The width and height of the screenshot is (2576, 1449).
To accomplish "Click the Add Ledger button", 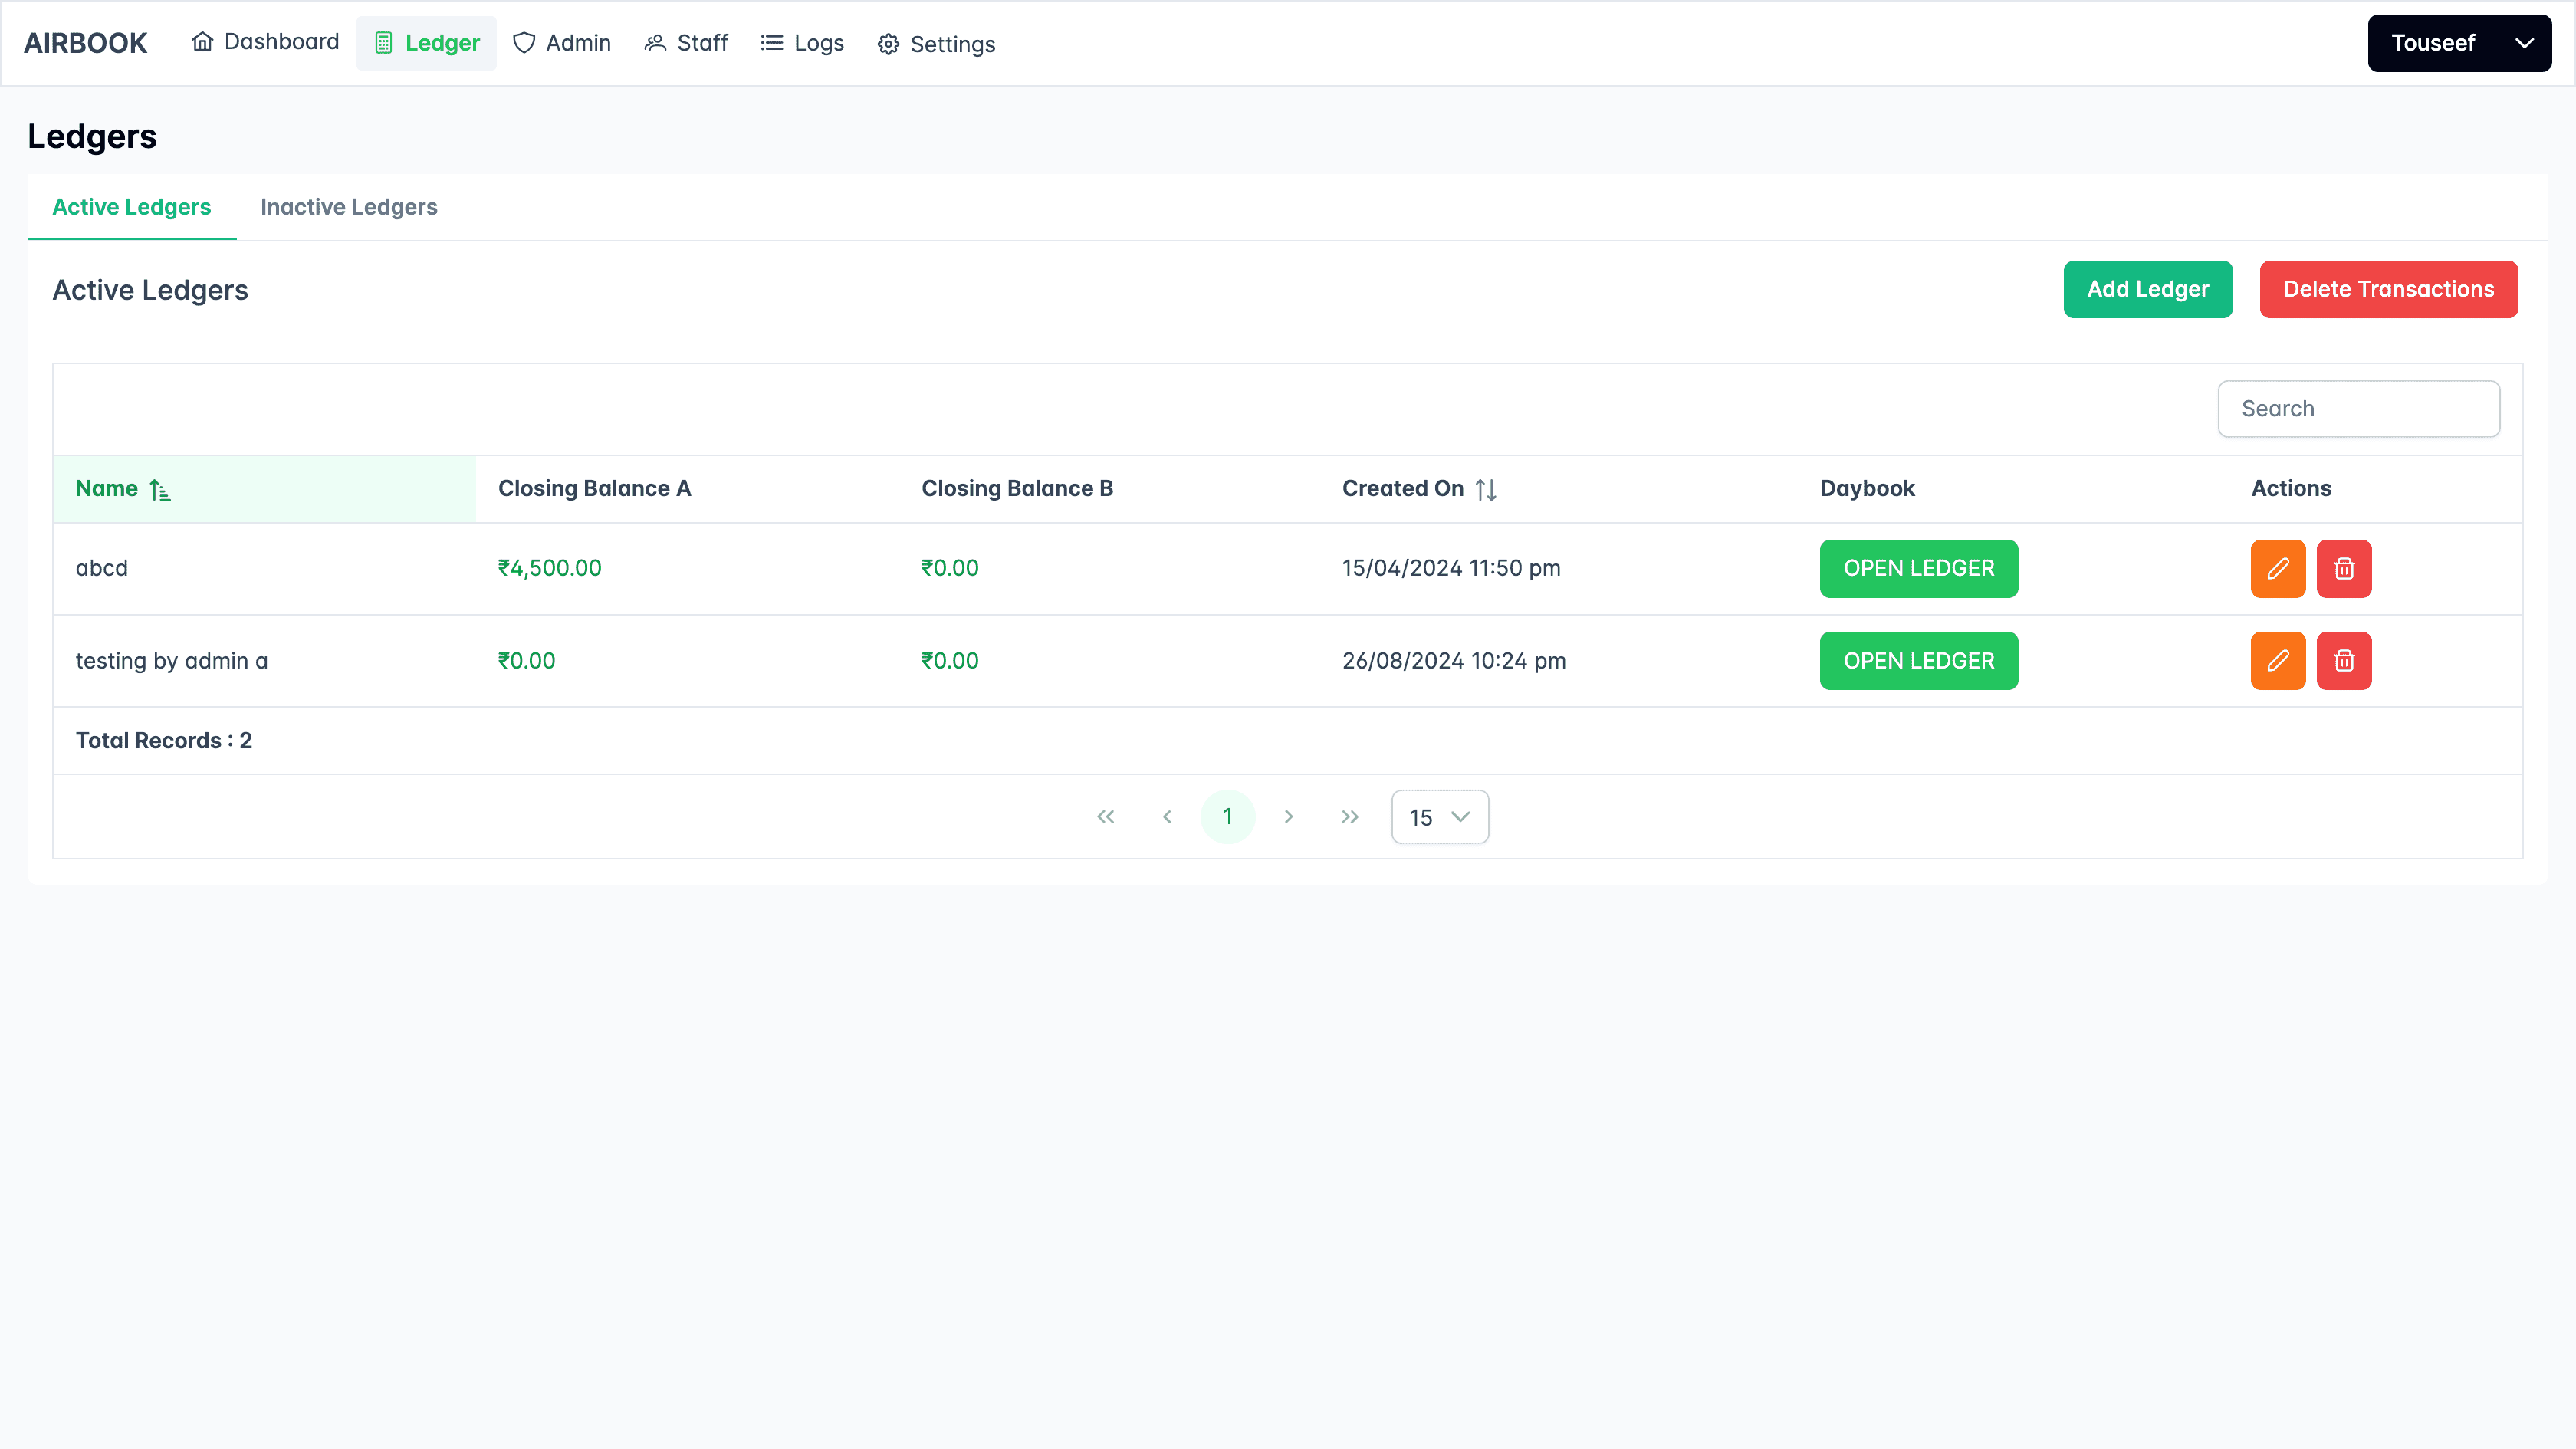I will click(2147, 289).
